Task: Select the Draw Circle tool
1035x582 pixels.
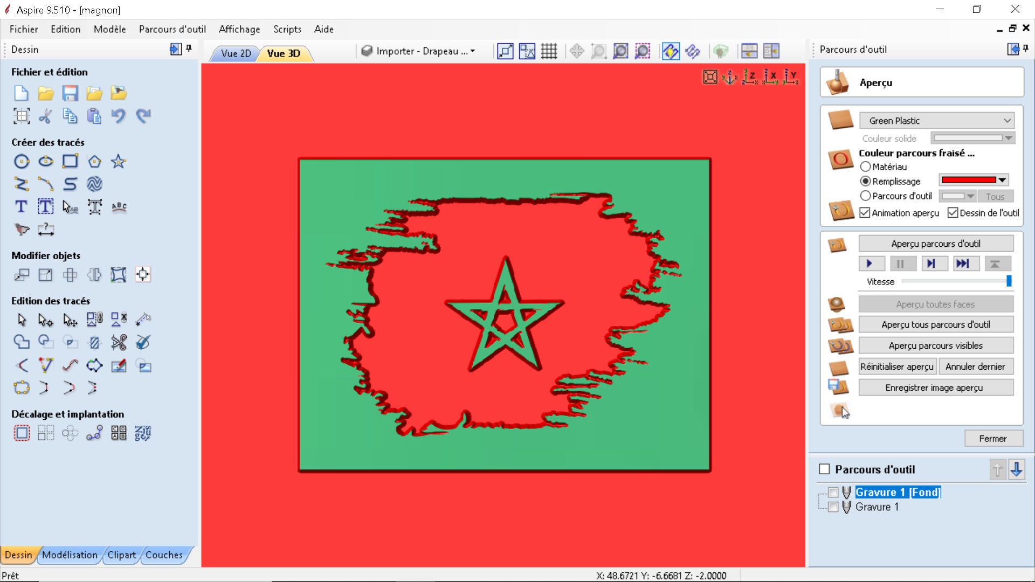Action: tap(22, 161)
